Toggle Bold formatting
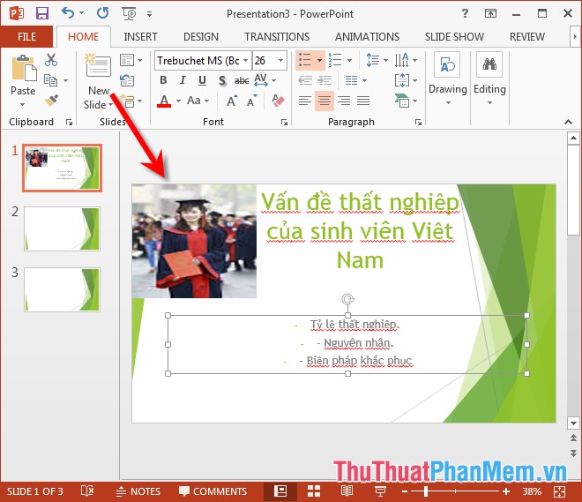582x502 pixels. tap(163, 80)
